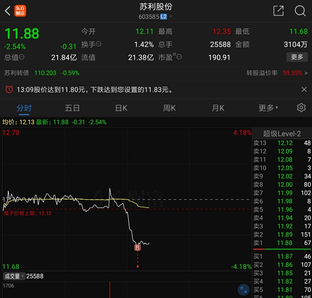Viewport: 312px width, 298px height.
Task: Select the 分时 tab
Action: [24, 108]
